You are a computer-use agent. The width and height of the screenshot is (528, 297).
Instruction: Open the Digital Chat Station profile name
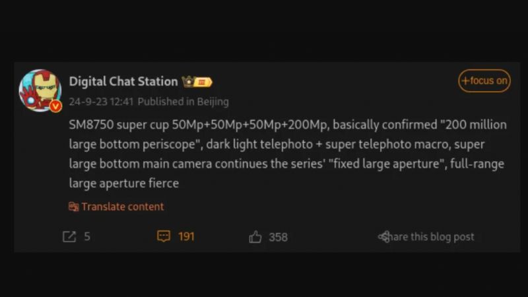(123, 81)
